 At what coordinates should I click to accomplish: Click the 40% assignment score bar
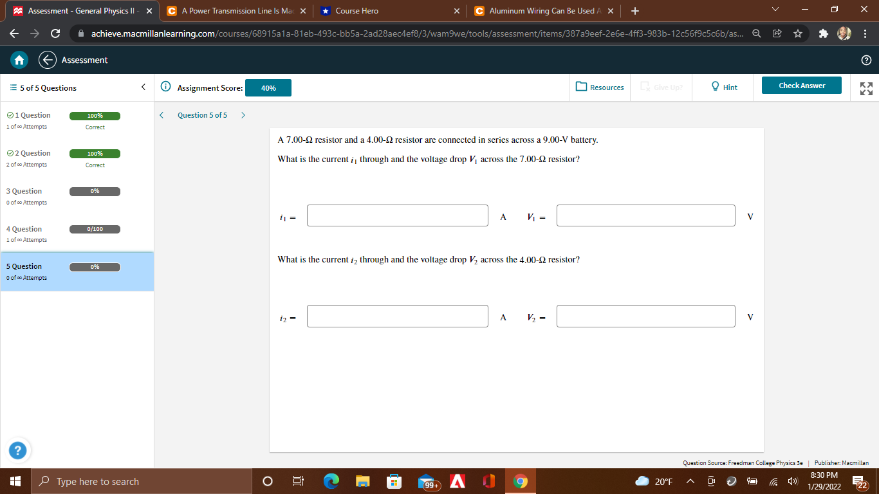[268, 87]
